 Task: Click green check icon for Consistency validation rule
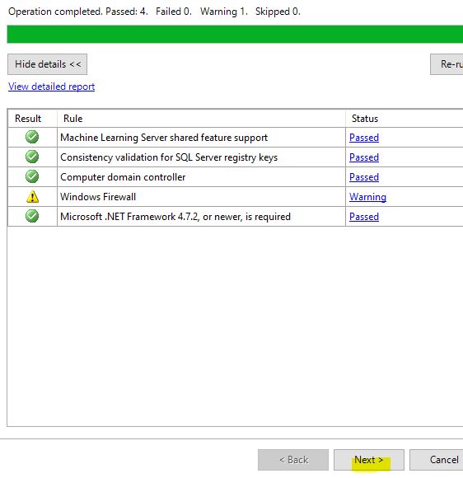pyautogui.click(x=32, y=157)
